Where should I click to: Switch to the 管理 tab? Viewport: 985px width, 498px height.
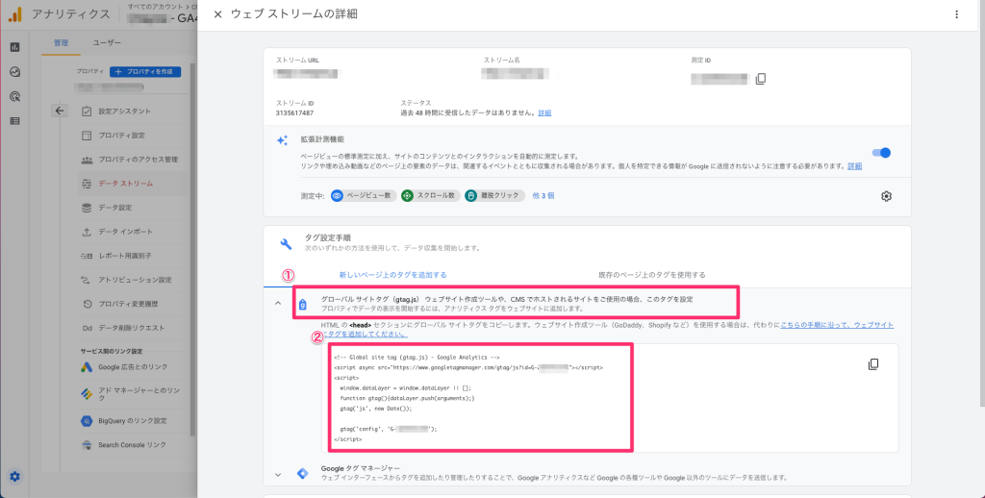pyautogui.click(x=61, y=43)
